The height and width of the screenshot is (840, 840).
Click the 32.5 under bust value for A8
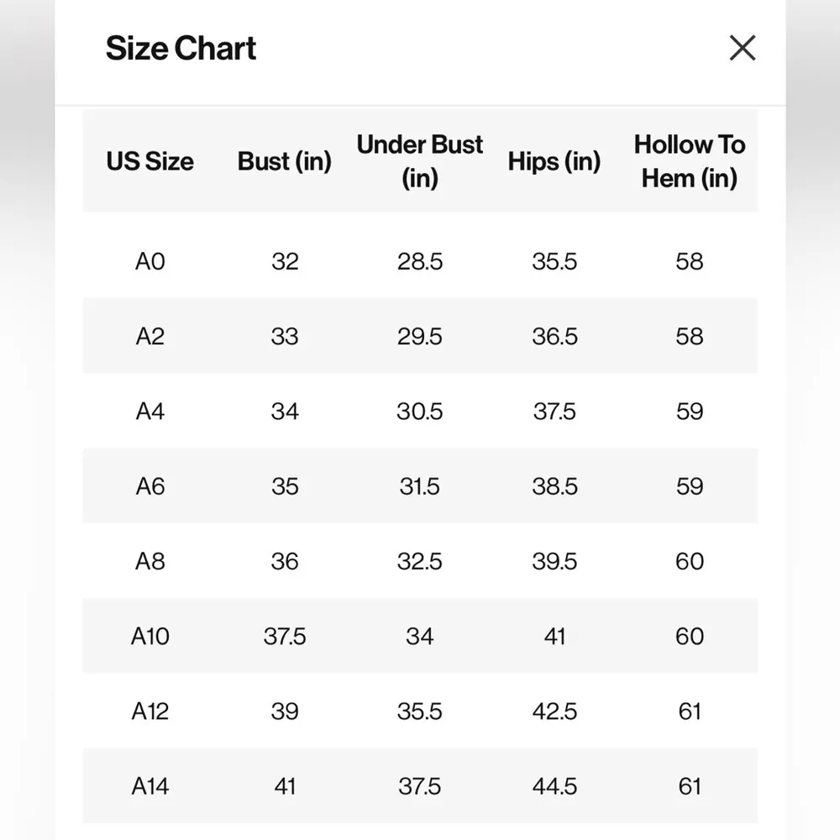pos(420,561)
